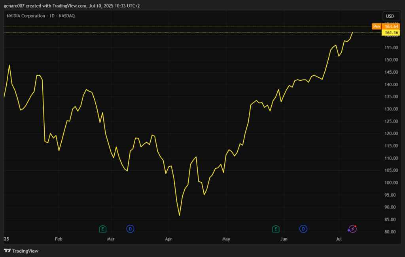Click the 'Jul' label on time axis
405x257 pixels.
tap(339, 239)
